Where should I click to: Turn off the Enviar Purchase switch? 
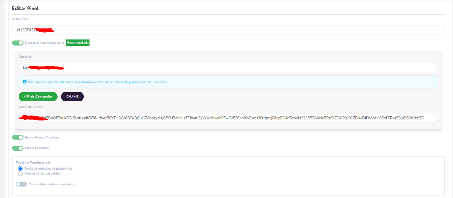pyautogui.click(x=18, y=148)
